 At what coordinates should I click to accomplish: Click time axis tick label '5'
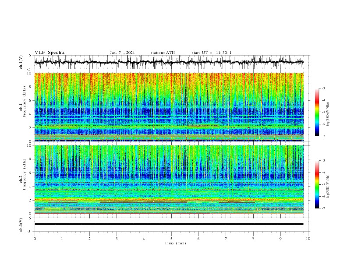click(171, 239)
